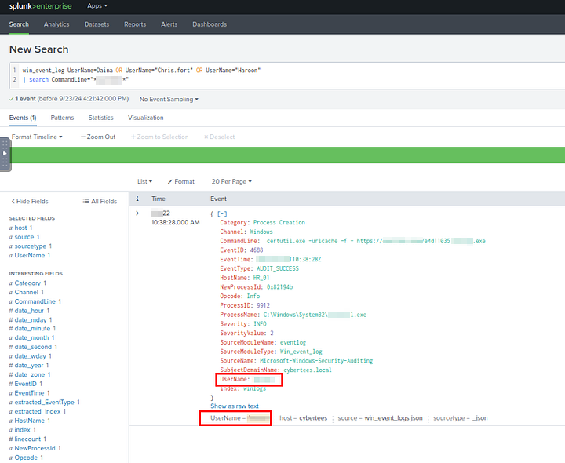565x463 pixels.
Task: Open the date_second field
Action: click(x=33, y=347)
